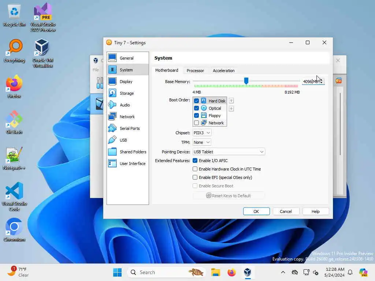Image resolution: width=375 pixels, height=281 pixels.
Task: Click Cancel button in Settings dialog
Action: point(286,211)
